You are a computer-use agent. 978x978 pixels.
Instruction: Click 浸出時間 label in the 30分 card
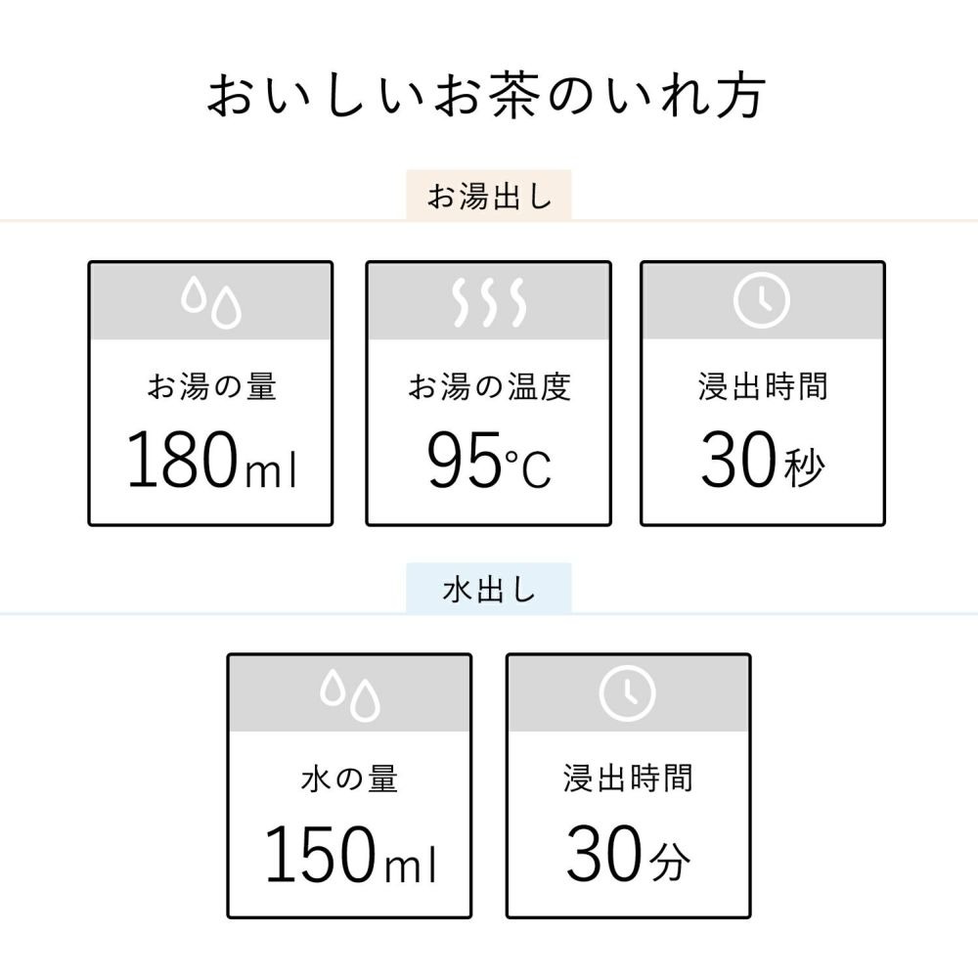pos(628,779)
